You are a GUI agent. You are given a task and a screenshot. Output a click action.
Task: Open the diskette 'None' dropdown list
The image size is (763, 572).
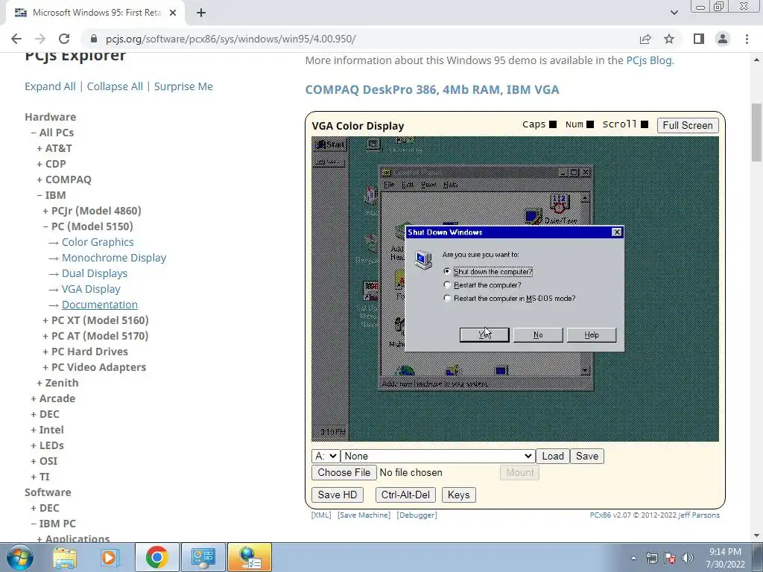click(437, 456)
